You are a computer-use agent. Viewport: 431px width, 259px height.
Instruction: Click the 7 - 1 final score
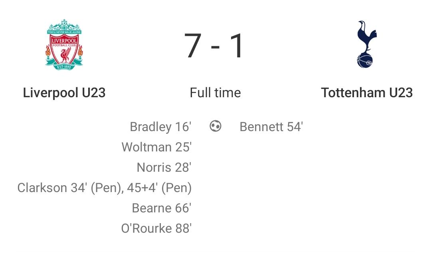click(214, 46)
